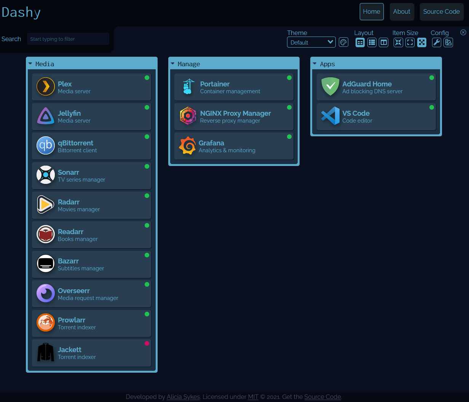Collapse the Manage section

[x=173, y=64]
